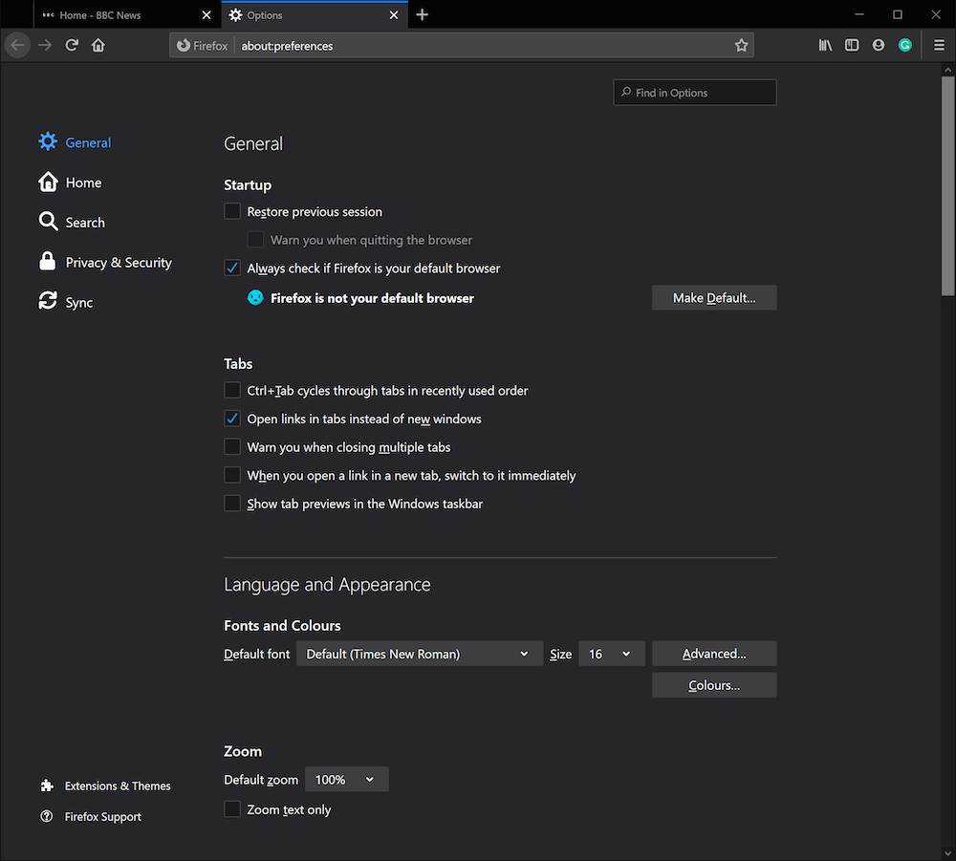Click the Grammarly extension icon
Image resolution: width=956 pixels, height=861 pixels.
(904, 45)
